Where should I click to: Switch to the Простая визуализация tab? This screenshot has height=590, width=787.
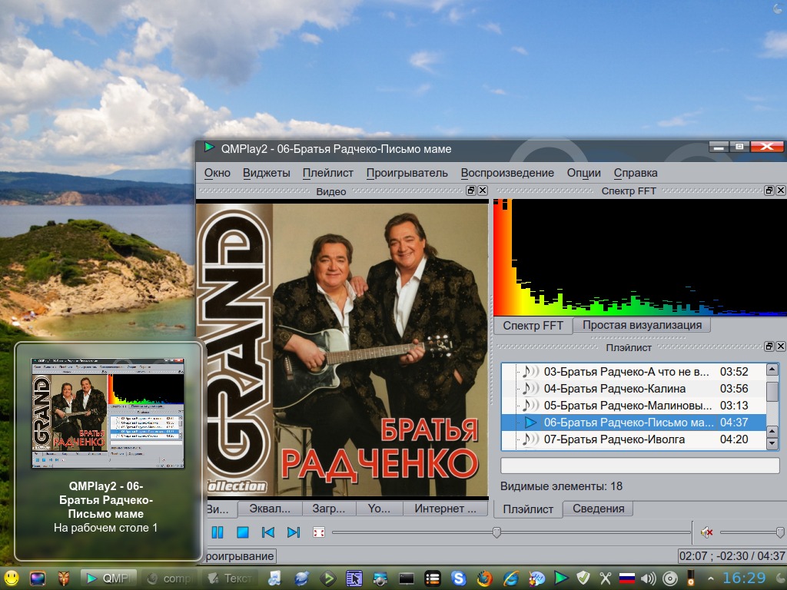pyautogui.click(x=642, y=325)
